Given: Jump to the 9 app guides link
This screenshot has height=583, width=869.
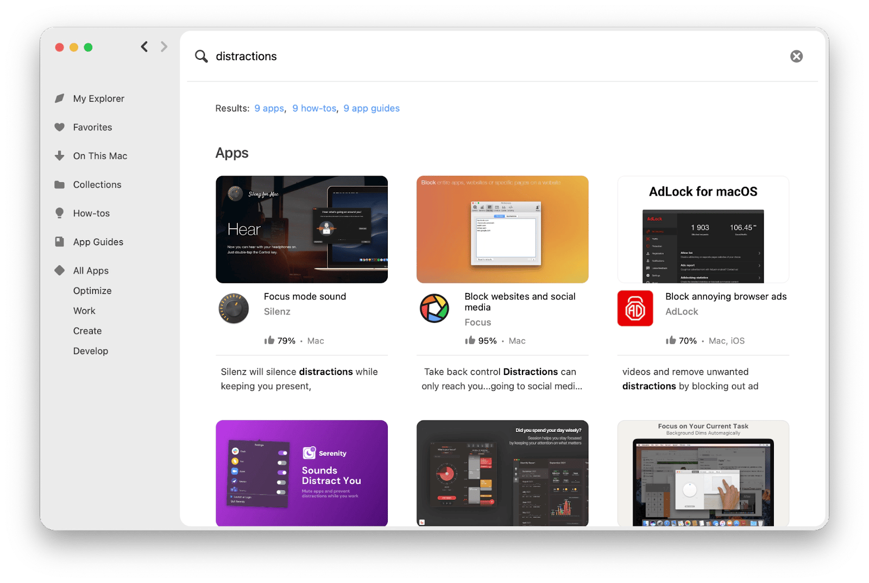Looking at the screenshot, I should pos(371,108).
